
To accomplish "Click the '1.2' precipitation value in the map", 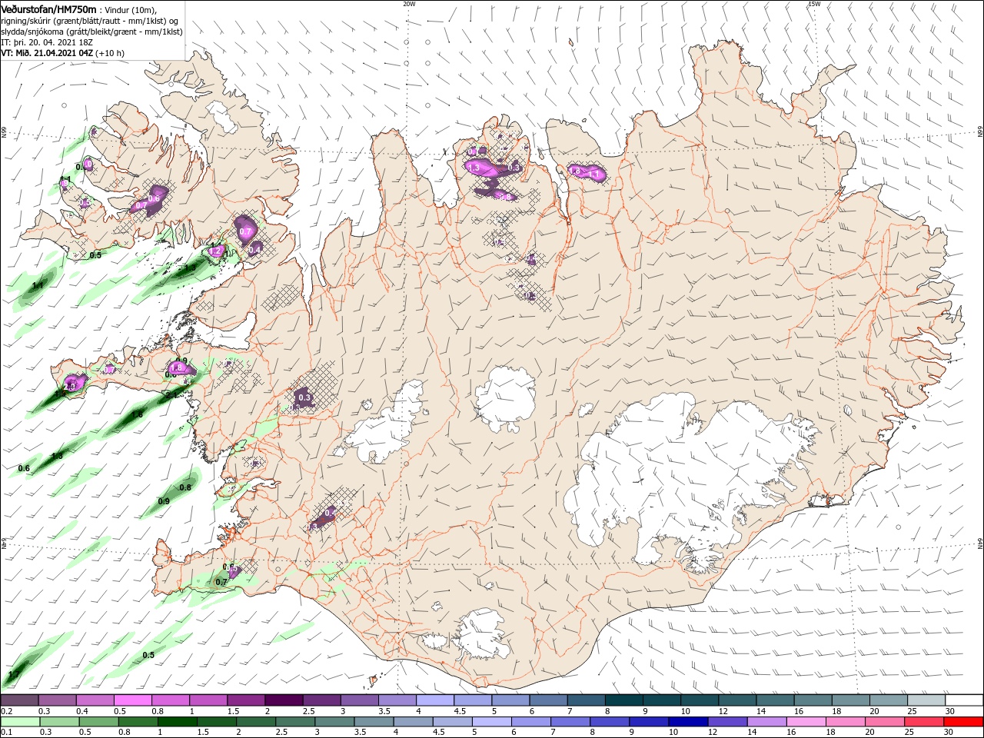I will tap(216, 251).
